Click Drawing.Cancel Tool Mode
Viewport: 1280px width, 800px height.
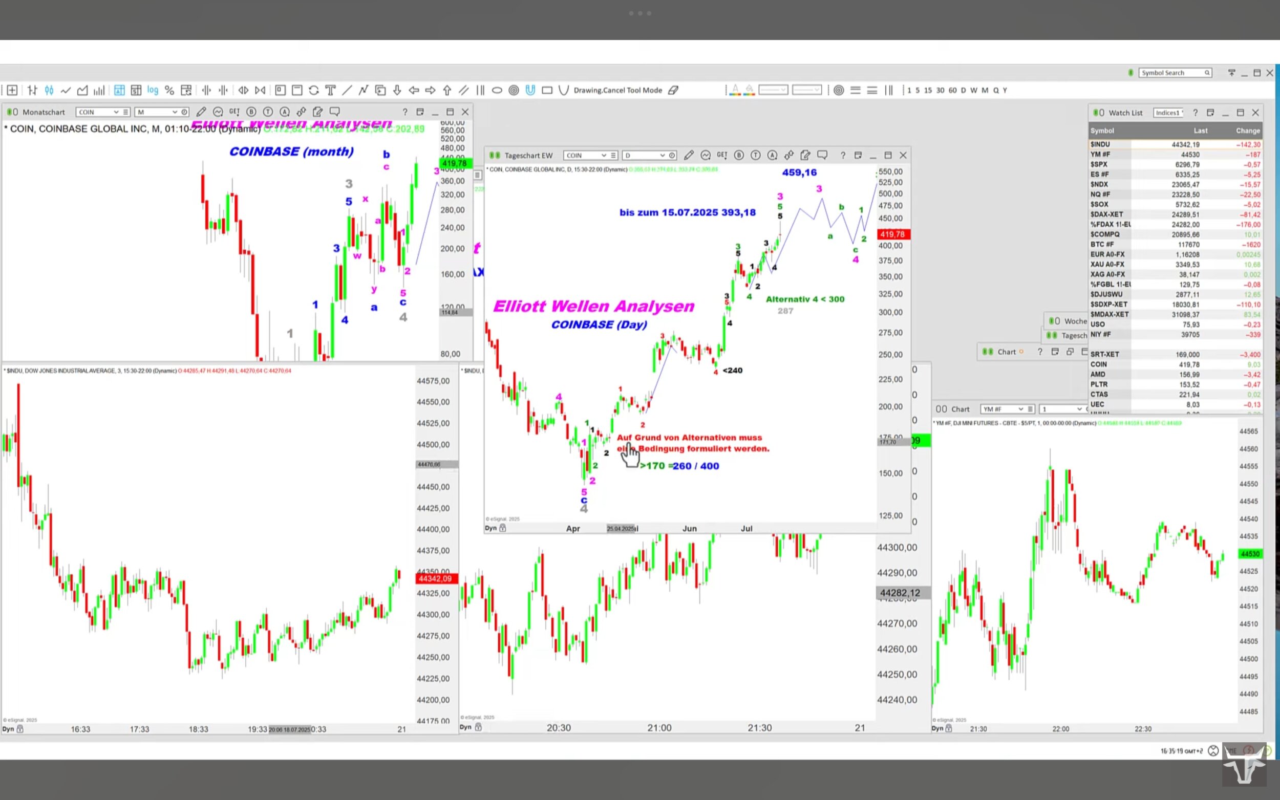pos(617,91)
